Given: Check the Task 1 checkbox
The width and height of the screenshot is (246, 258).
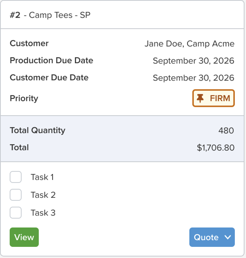Looking at the screenshot, I should click(x=16, y=177).
